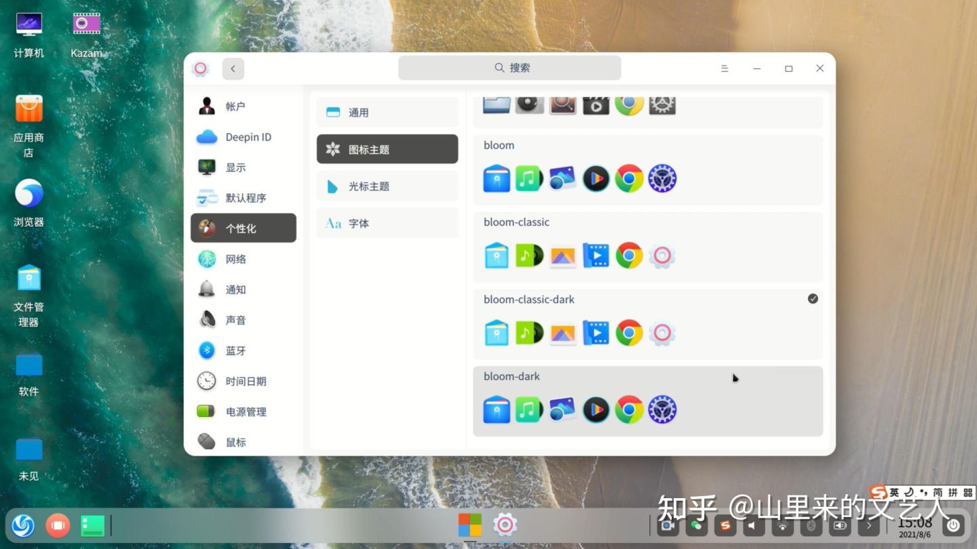Open the deepin launcher in dock
977x549 pixels.
pos(23,525)
